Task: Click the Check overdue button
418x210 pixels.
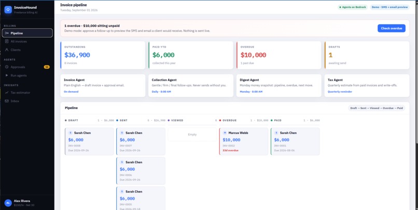Action: pos(392,28)
